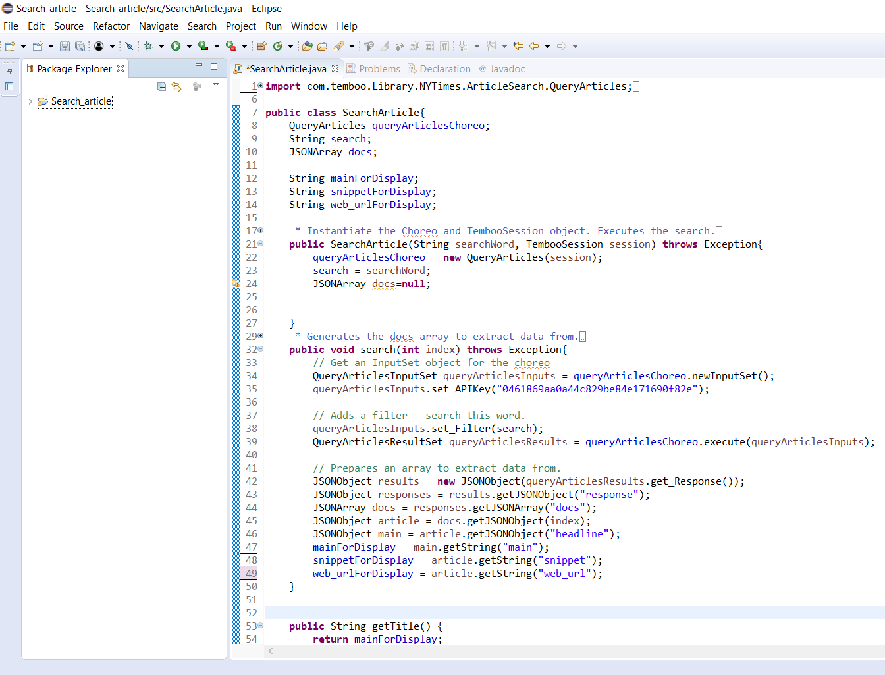Expand the Search_article project tree
Screen dimensions: 885x675
coord(30,101)
